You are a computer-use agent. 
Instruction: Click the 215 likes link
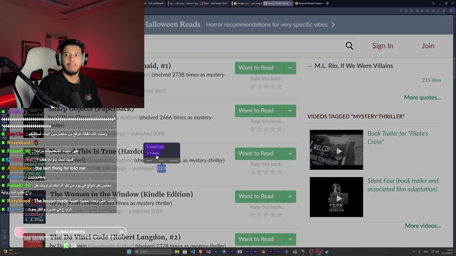click(431, 80)
